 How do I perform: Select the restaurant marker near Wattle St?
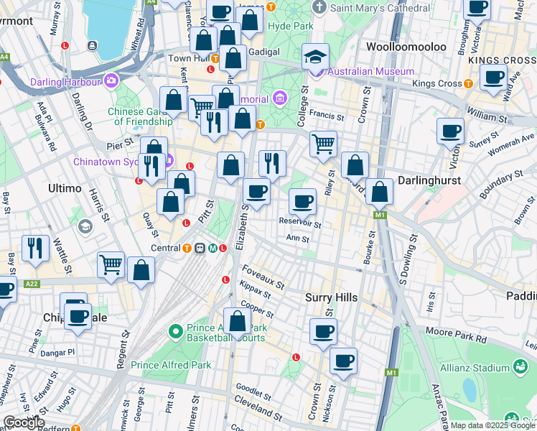click(35, 249)
